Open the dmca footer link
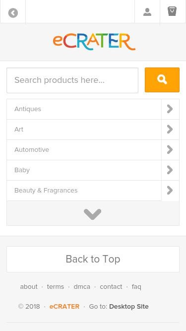This screenshot has width=186, height=331. click(x=82, y=287)
